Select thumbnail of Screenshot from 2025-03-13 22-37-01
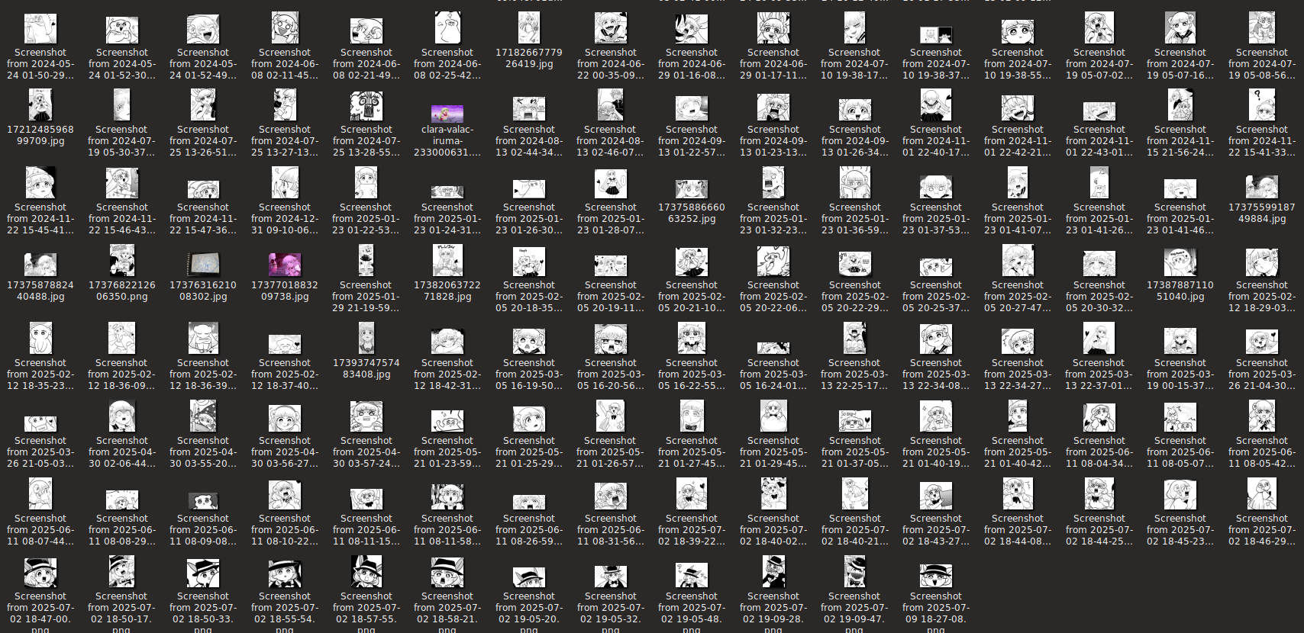The width and height of the screenshot is (1304, 633). 1099,339
